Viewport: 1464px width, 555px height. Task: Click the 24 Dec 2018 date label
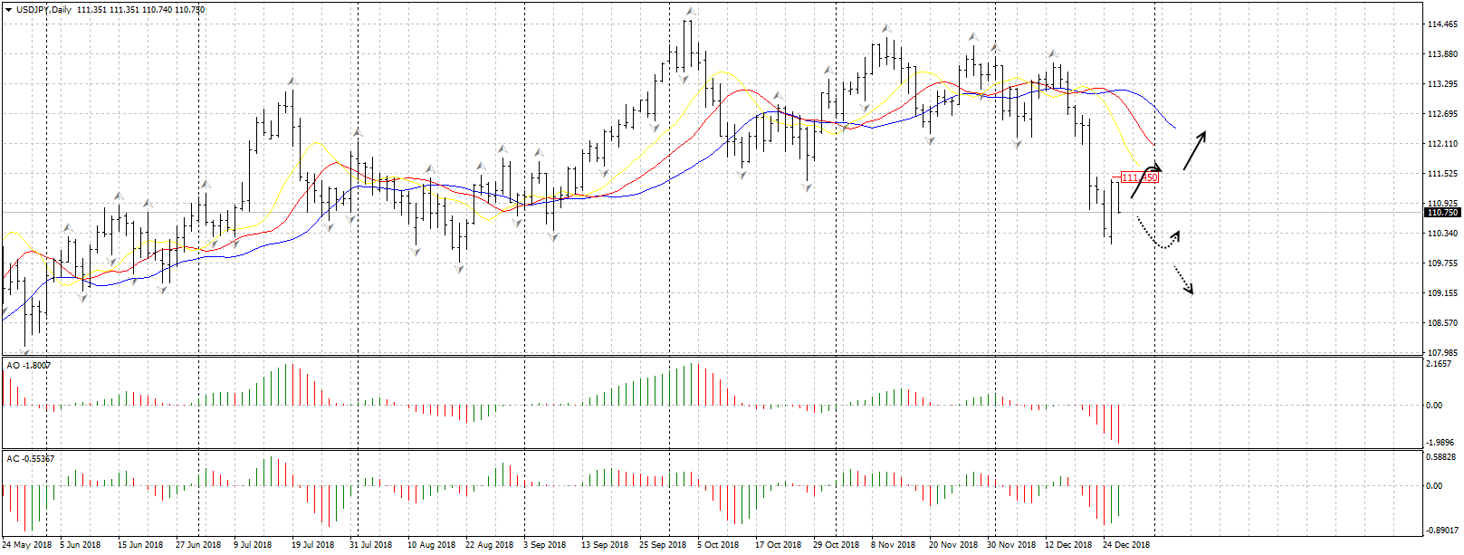[x=1126, y=545]
